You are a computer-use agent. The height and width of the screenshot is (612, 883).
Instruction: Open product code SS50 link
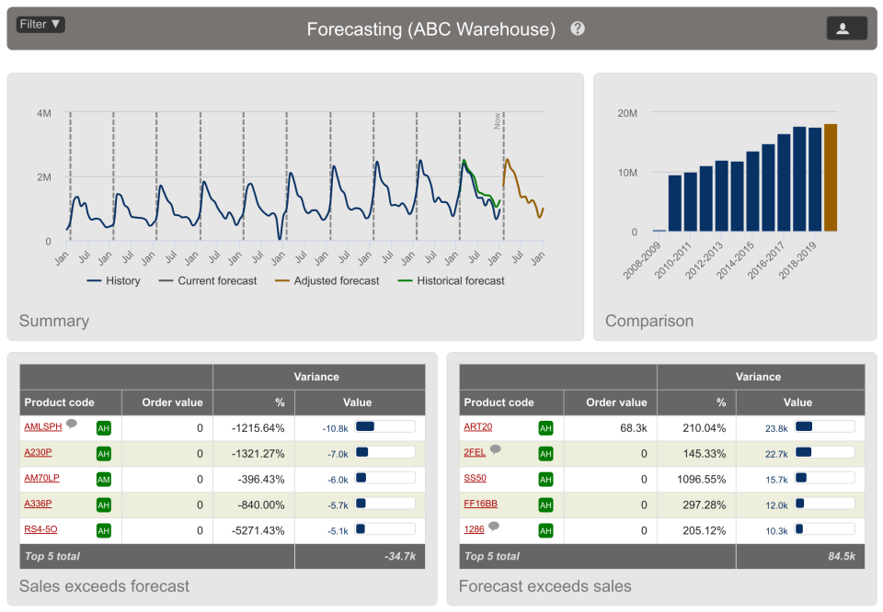point(475,478)
